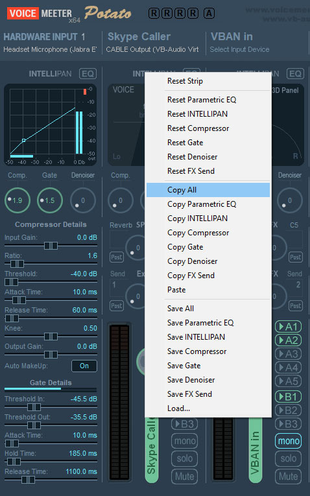This screenshot has height=496, width=310.
Task: Toggle Post button under Skype Caller Reverb
Action: pos(117,257)
